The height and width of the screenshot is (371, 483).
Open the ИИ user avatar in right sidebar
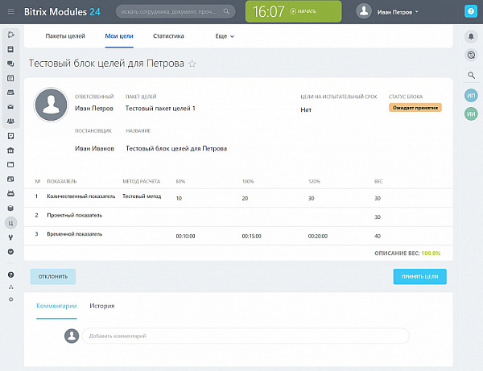[x=471, y=114]
